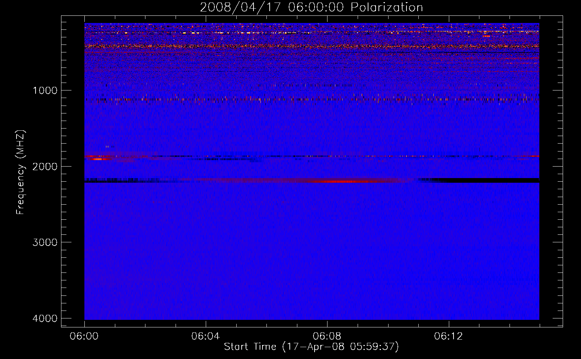The image size is (581, 359).
Task: Click the 2000 frequency tick label
Action: coord(45,167)
